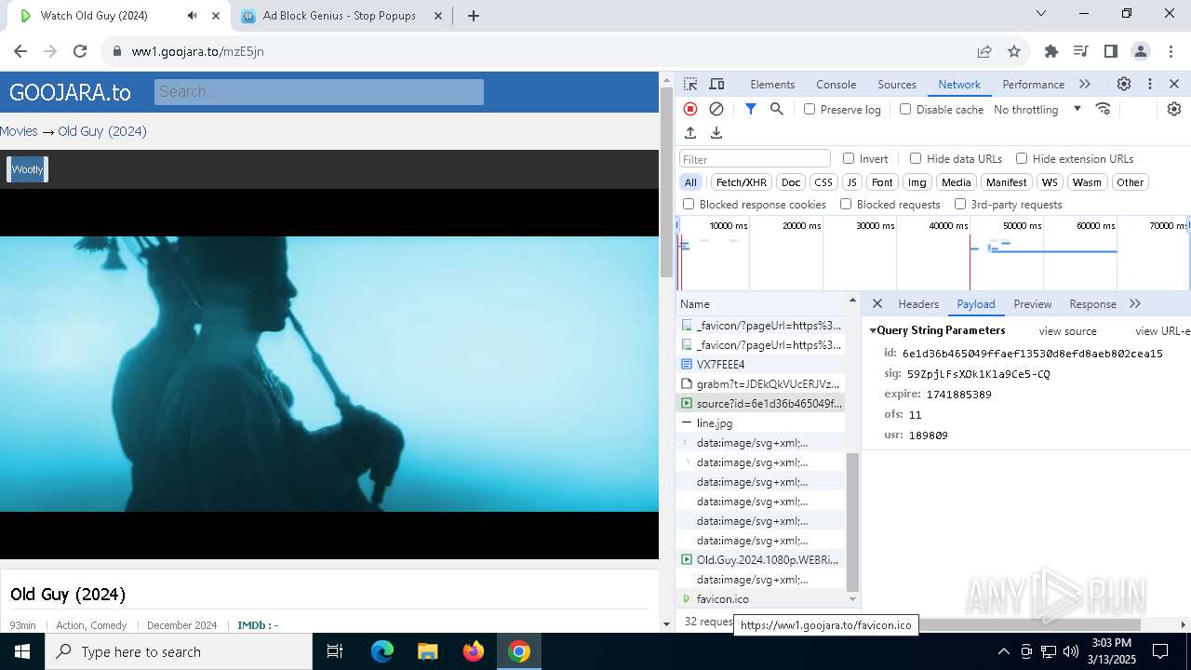
Task: Open Chrome main menu
Action: click(x=1170, y=51)
